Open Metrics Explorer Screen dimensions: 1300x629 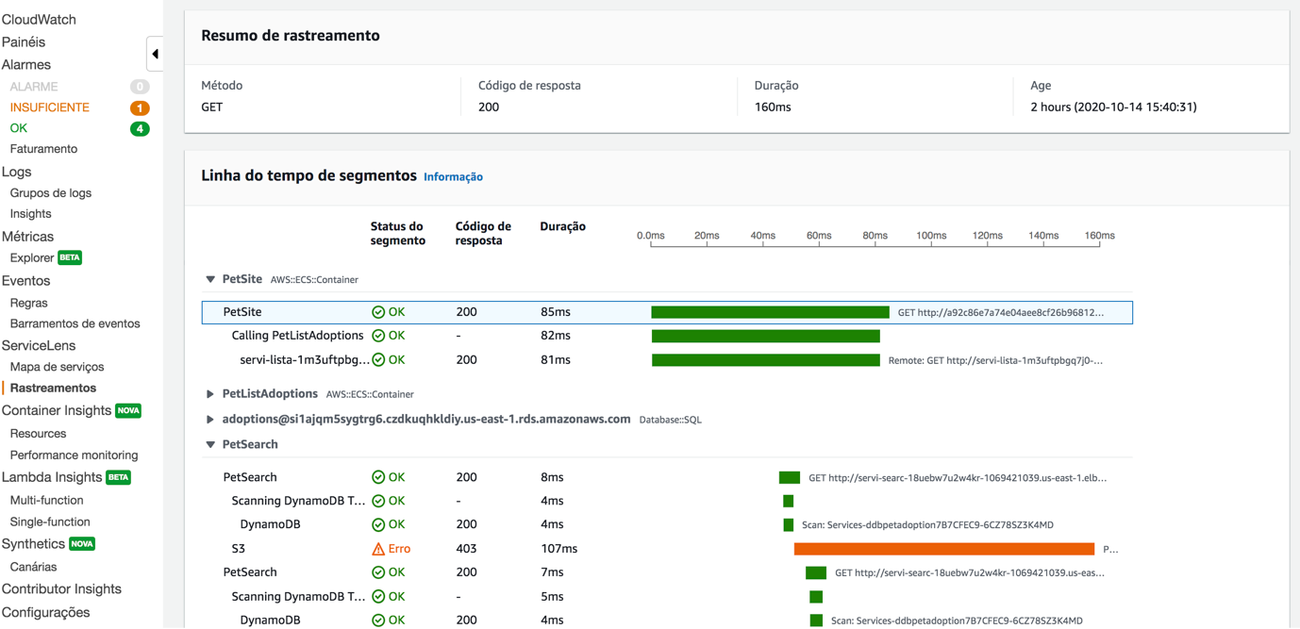click(x=31, y=257)
